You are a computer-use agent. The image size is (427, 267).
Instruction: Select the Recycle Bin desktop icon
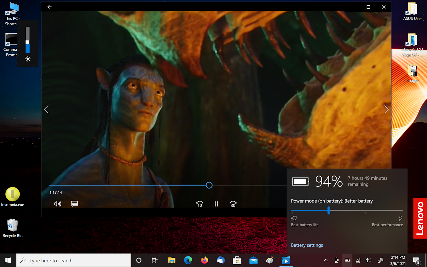coord(13,228)
